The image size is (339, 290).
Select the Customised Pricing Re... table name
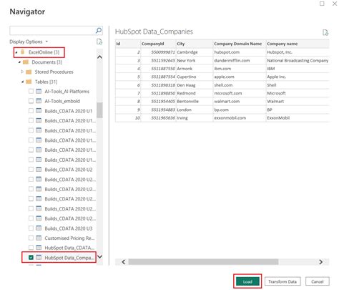point(69,238)
